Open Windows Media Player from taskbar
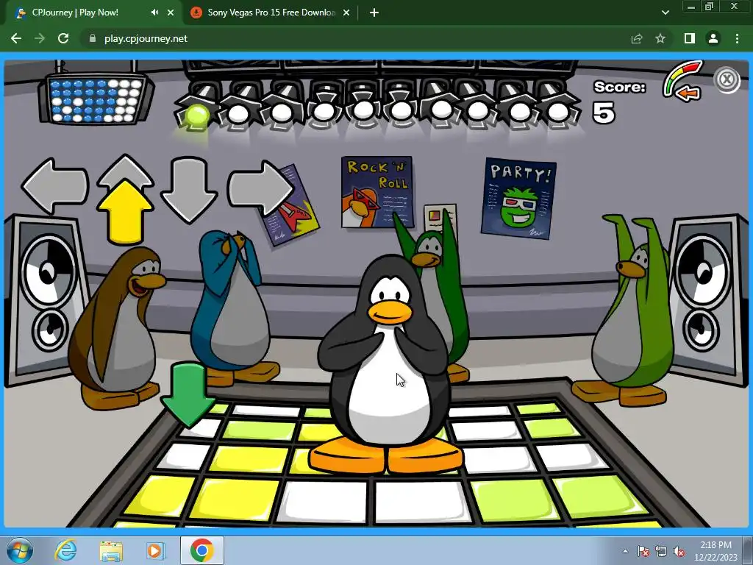753x565 pixels. click(x=155, y=550)
